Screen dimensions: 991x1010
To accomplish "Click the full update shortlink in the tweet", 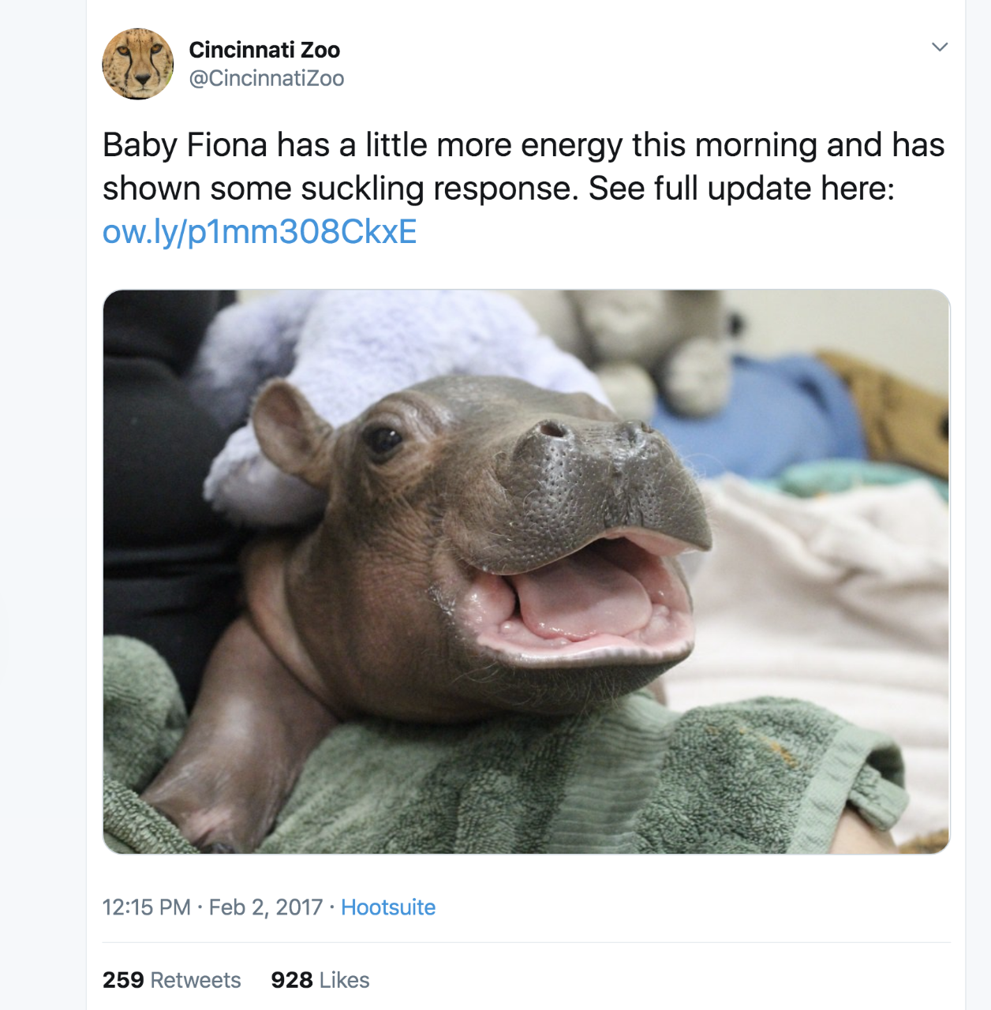I will pyautogui.click(x=260, y=233).
